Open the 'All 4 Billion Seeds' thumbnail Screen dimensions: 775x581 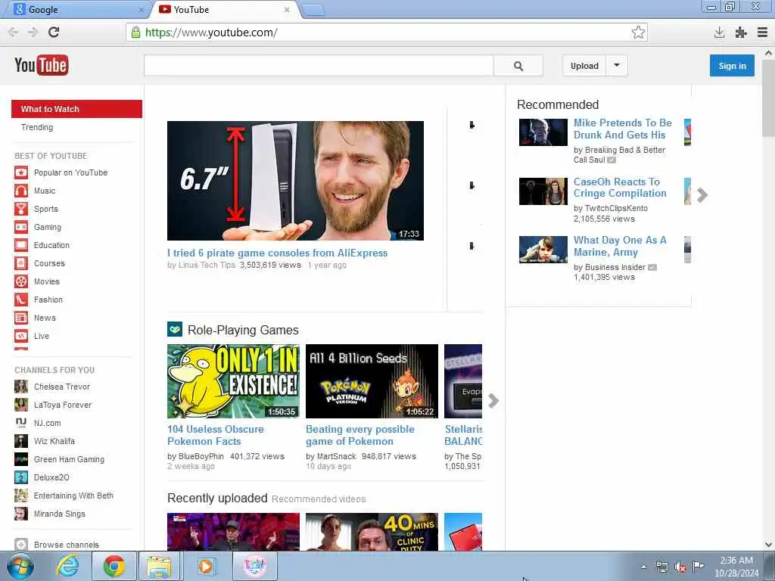pyautogui.click(x=372, y=381)
